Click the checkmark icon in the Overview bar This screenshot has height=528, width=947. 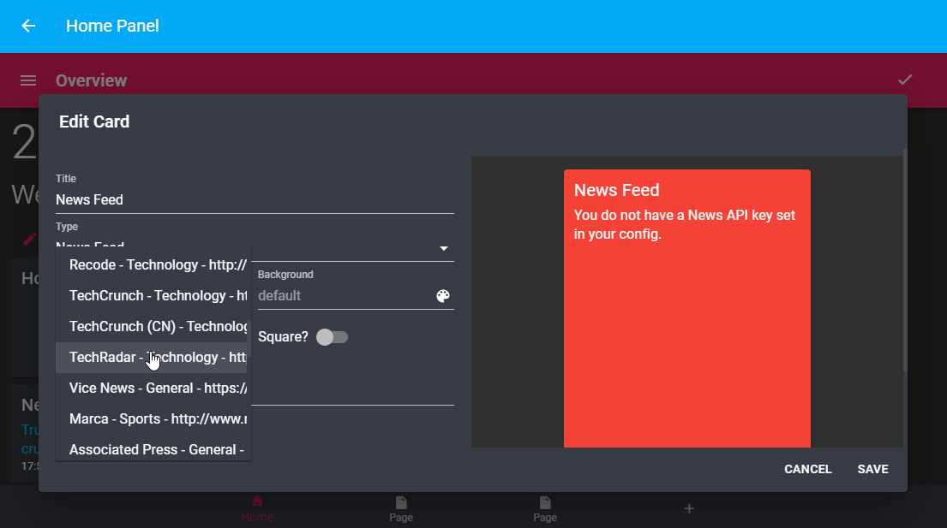[x=905, y=80]
